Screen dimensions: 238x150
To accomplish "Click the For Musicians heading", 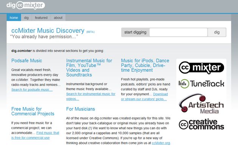I will (80, 109).
